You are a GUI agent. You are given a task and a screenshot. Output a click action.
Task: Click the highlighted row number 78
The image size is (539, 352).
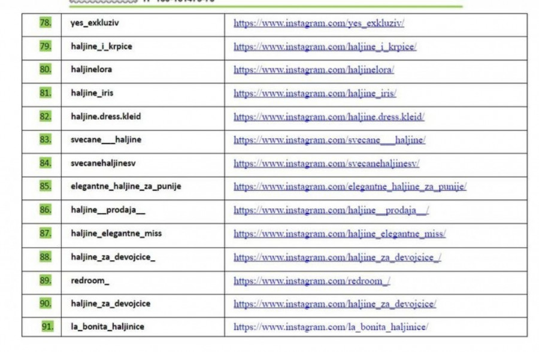coord(46,23)
